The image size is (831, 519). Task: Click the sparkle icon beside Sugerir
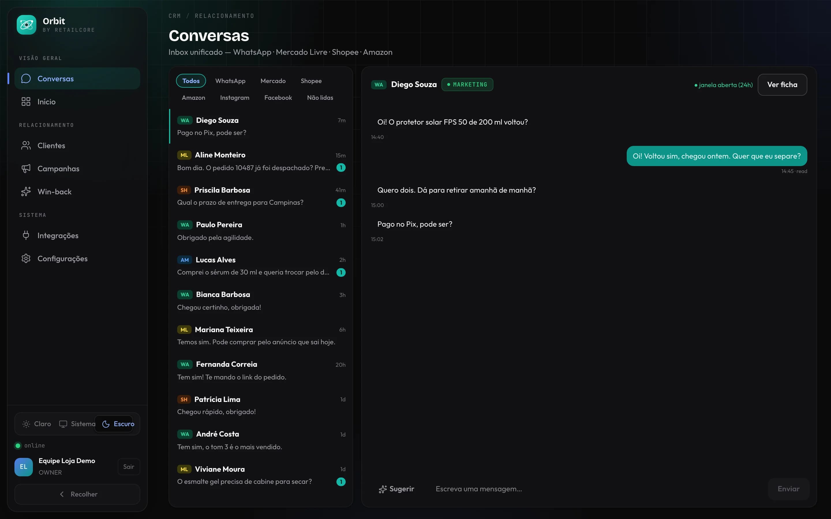point(383,489)
